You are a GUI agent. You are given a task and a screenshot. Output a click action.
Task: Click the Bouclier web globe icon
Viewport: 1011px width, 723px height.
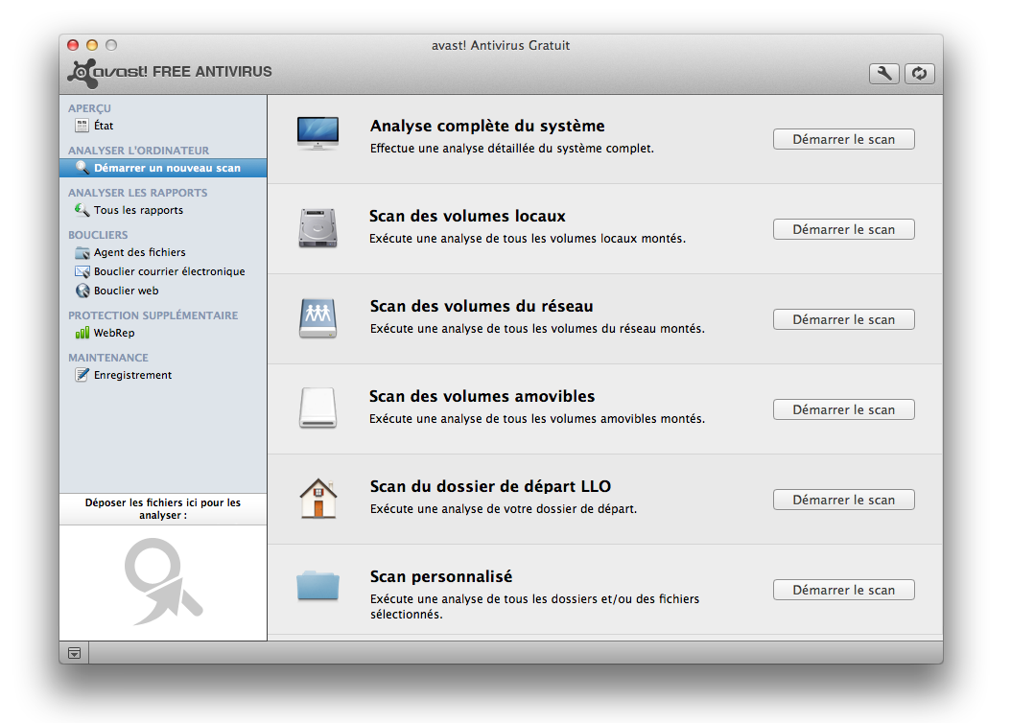[x=82, y=291]
